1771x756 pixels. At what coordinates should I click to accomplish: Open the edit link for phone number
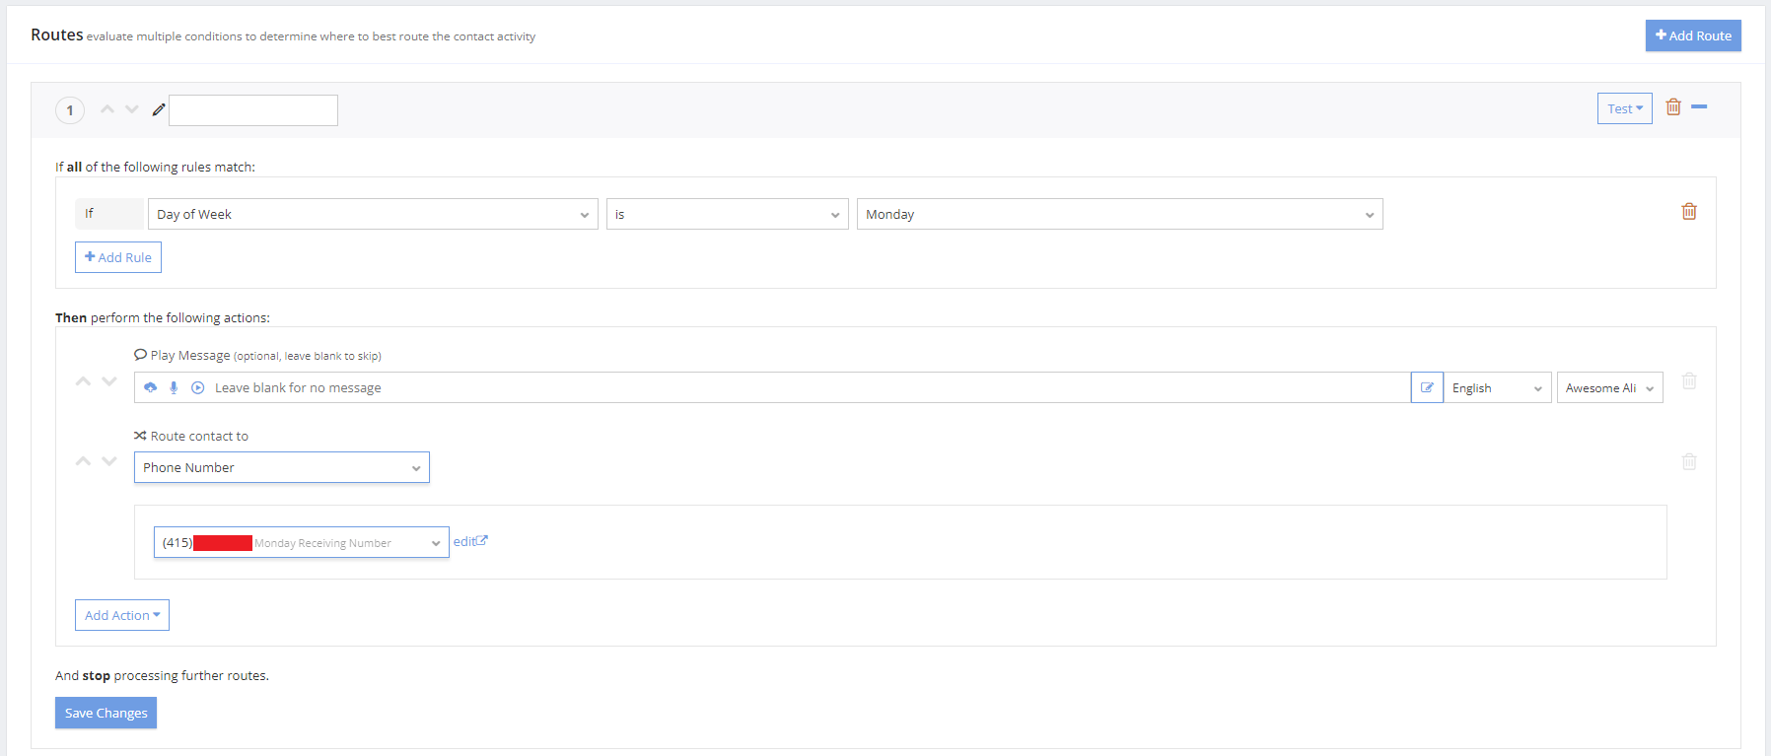470,541
